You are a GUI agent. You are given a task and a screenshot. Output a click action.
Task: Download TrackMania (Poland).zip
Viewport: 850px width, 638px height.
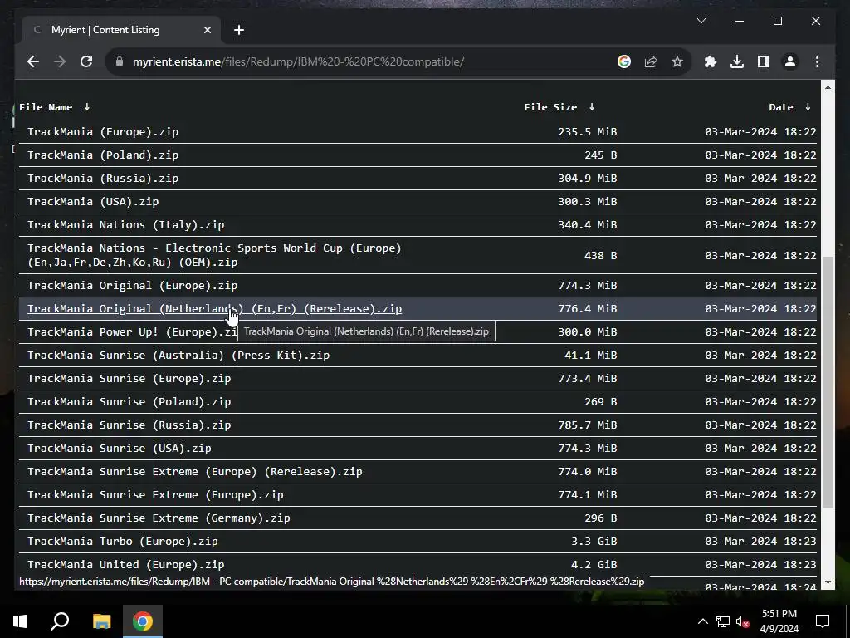103,155
